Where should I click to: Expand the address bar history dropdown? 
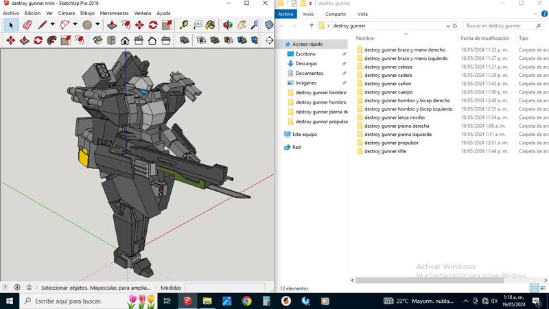(448, 26)
